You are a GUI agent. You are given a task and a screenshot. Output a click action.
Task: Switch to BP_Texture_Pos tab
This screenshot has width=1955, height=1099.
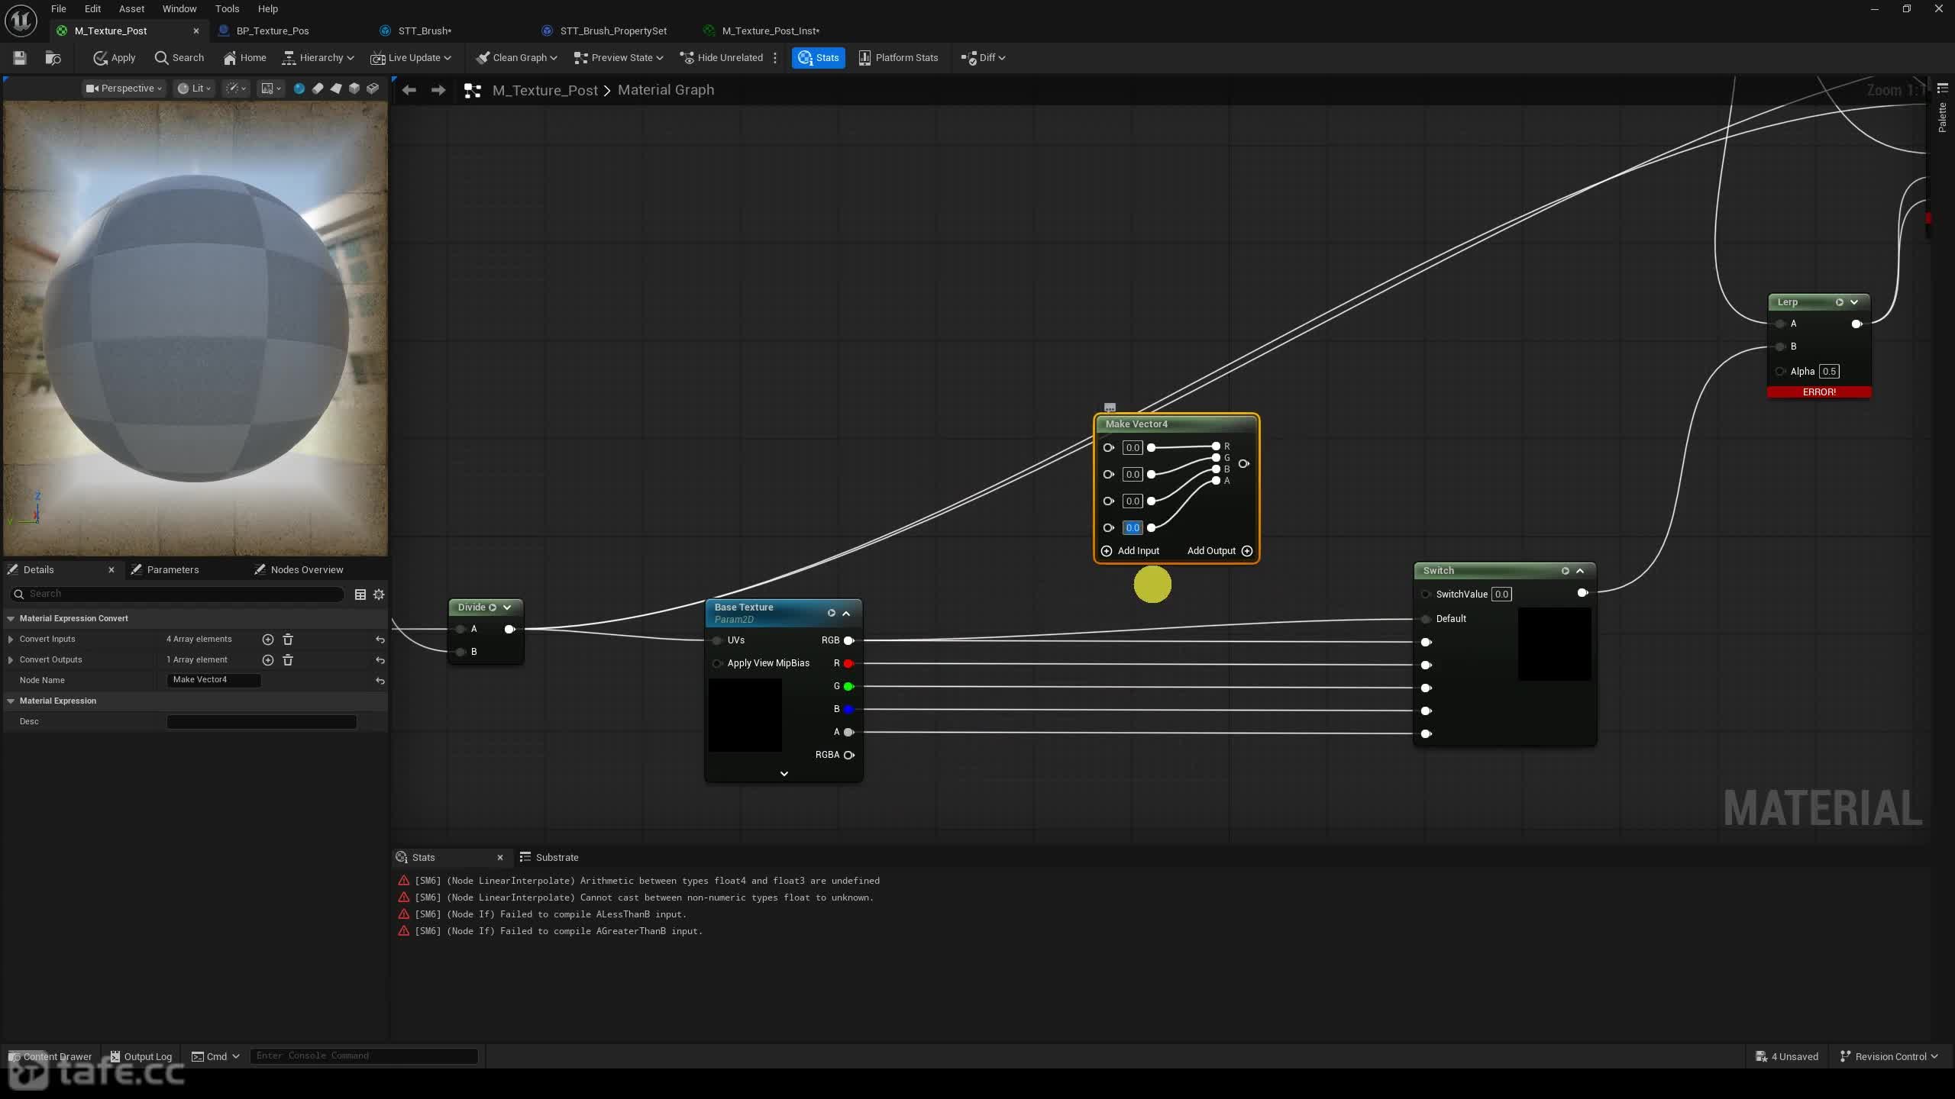click(273, 31)
